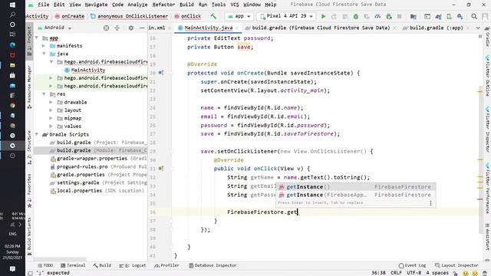
Task: Collapse the app module tree node
Action: pos(37,38)
